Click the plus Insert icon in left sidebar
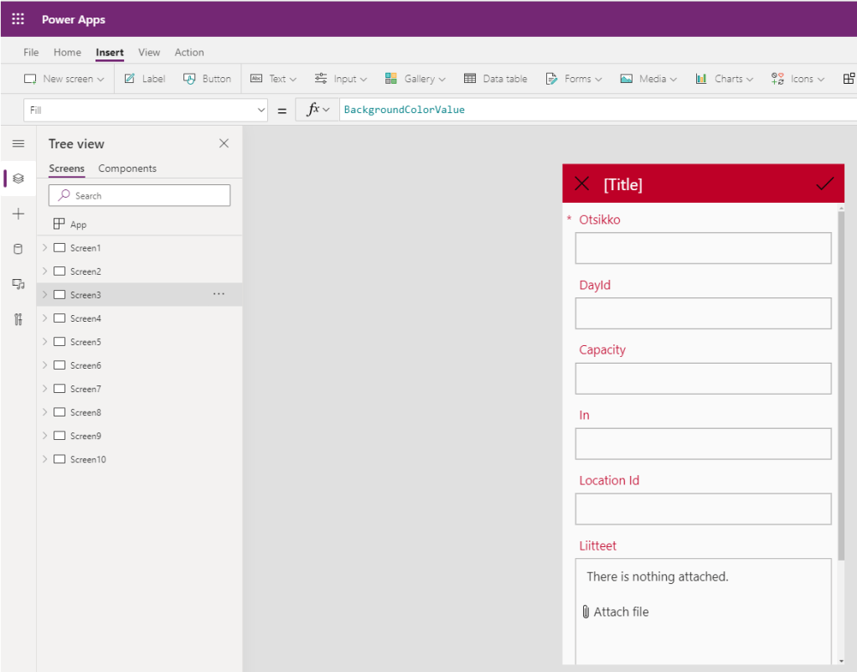Image resolution: width=857 pixels, height=672 pixels. 18,215
